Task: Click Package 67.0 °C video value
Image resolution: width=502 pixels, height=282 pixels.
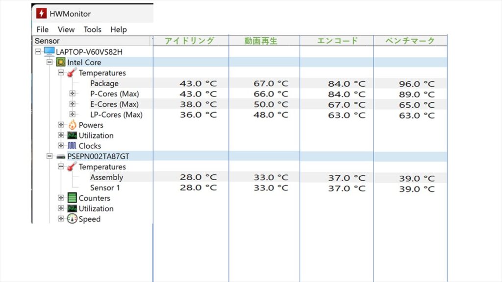Action: (x=271, y=84)
